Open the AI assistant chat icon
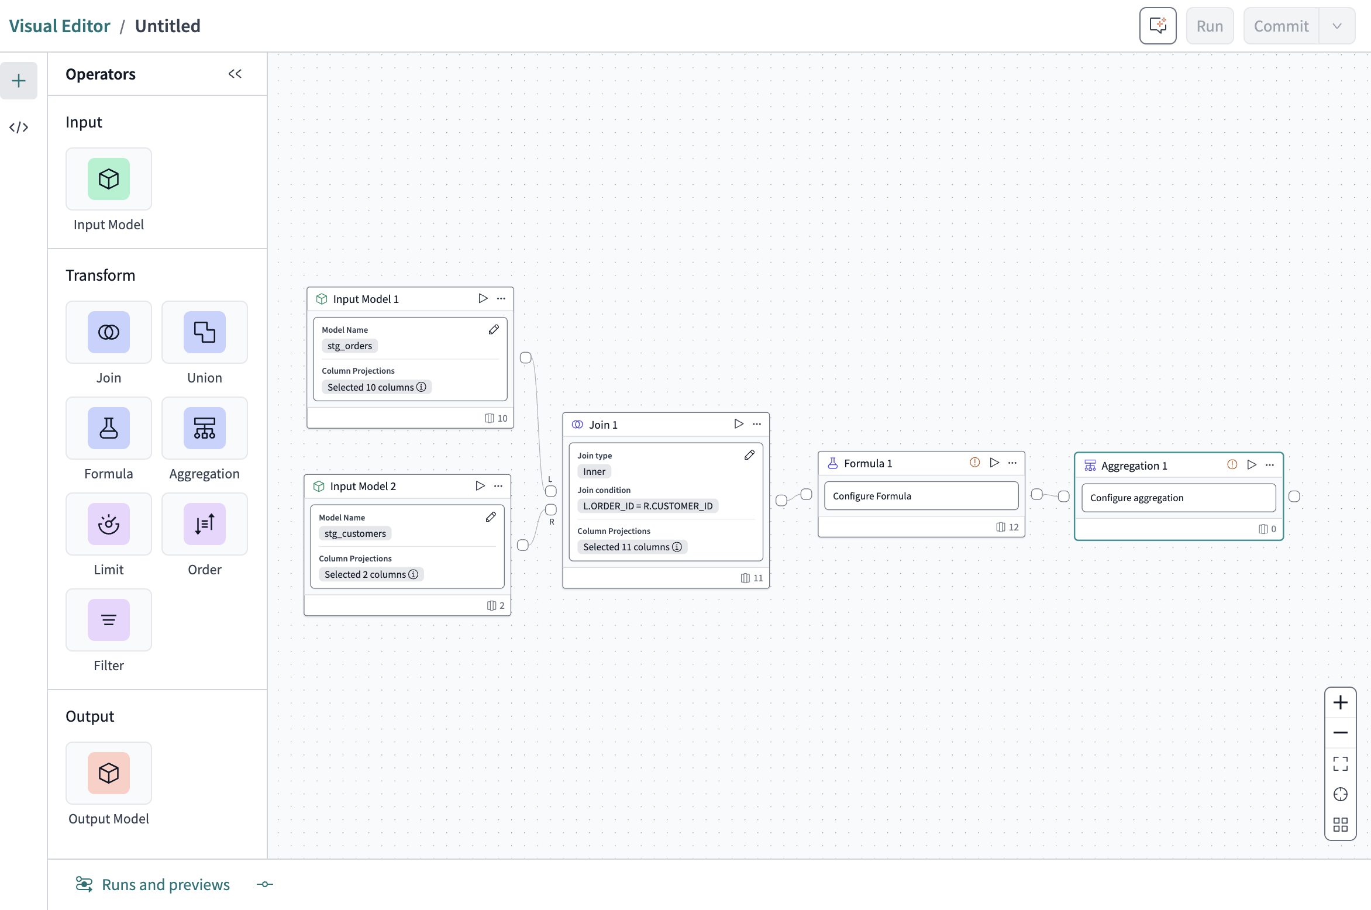 tap(1158, 25)
